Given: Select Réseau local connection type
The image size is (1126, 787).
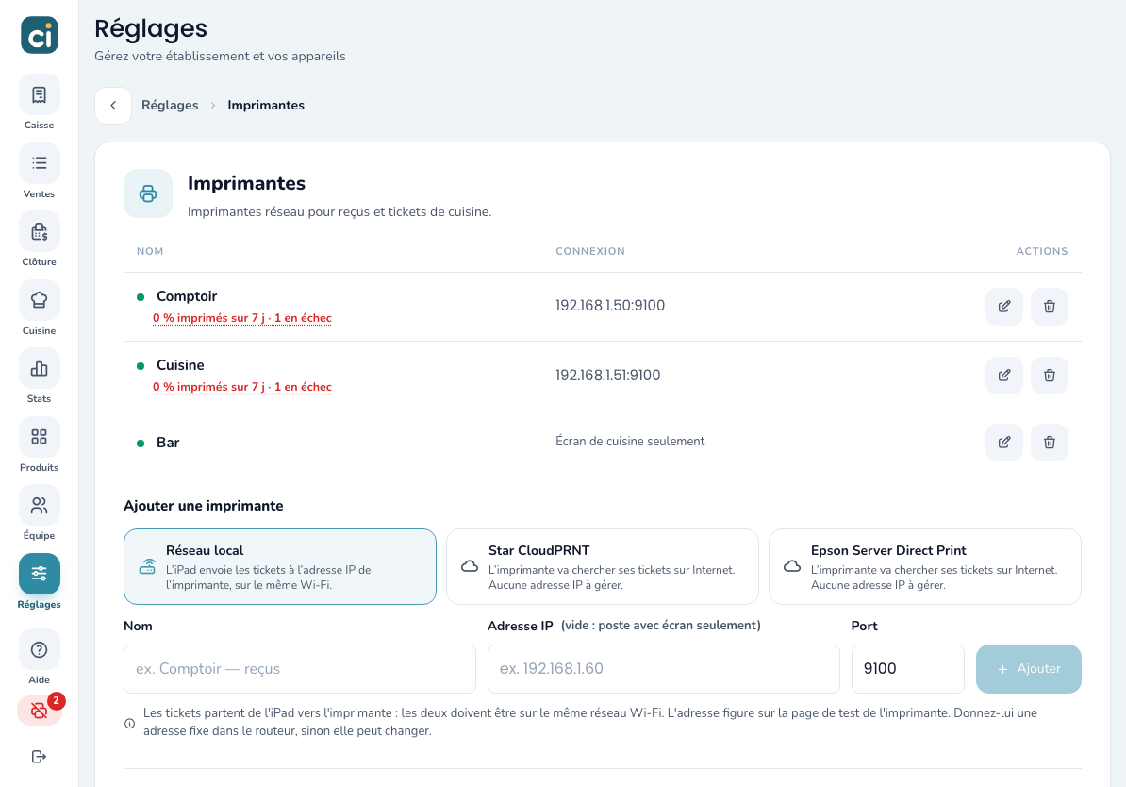Looking at the screenshot, I should click(x=280, y=567).
